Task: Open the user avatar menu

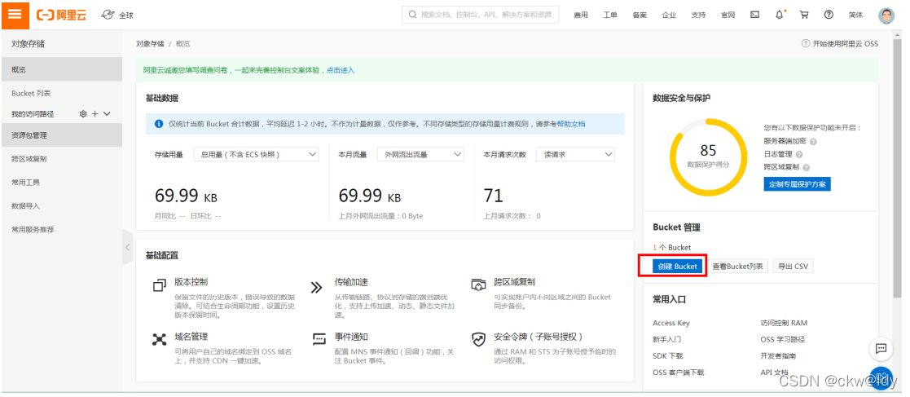Action: point(886,15)
